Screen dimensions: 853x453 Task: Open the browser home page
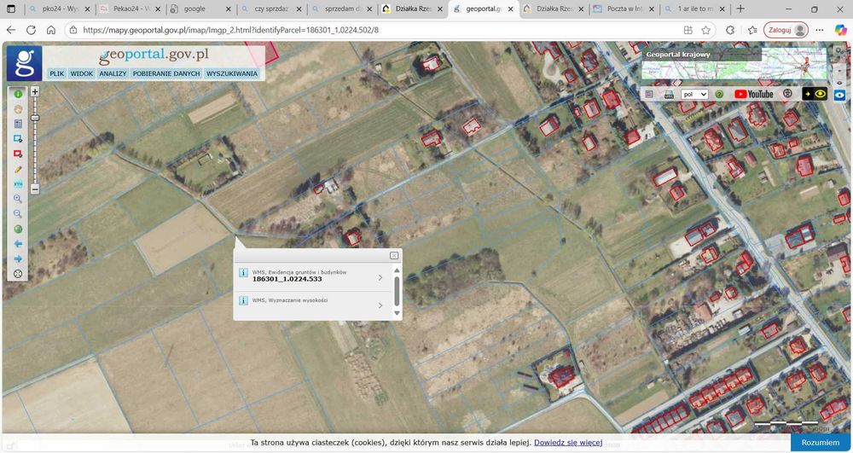pos(50,30)
